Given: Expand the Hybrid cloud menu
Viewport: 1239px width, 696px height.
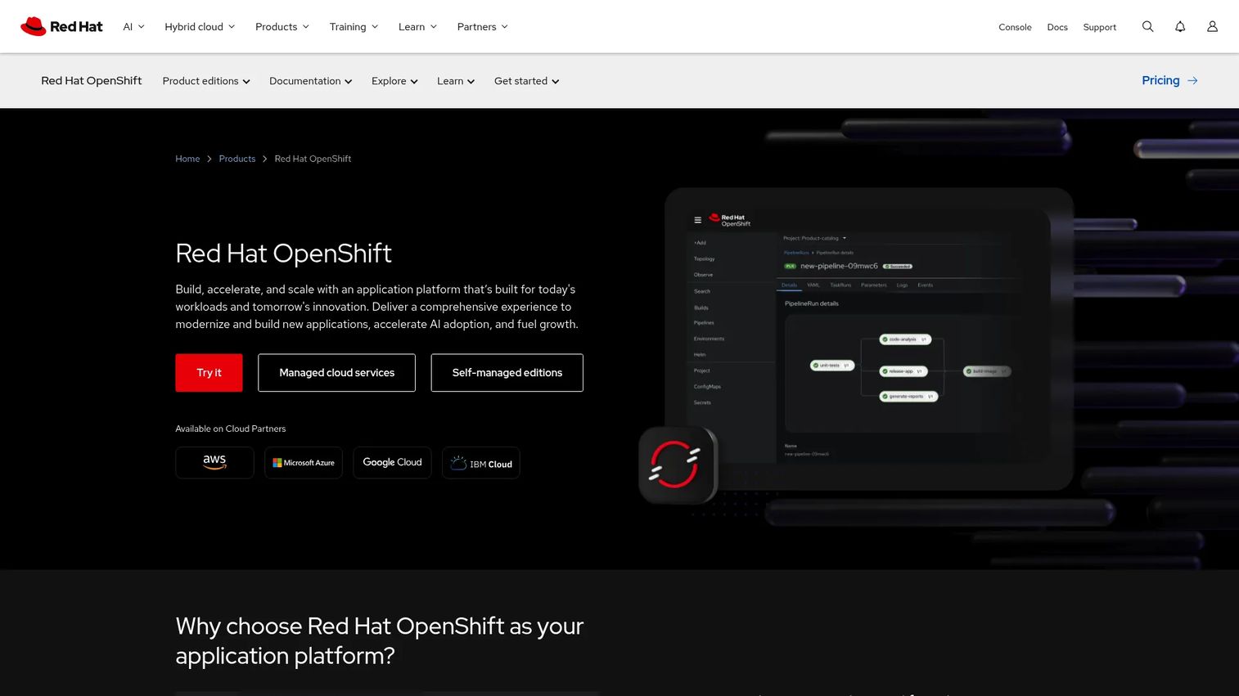Looking at the screenshot, I should (x=200, y=27).
